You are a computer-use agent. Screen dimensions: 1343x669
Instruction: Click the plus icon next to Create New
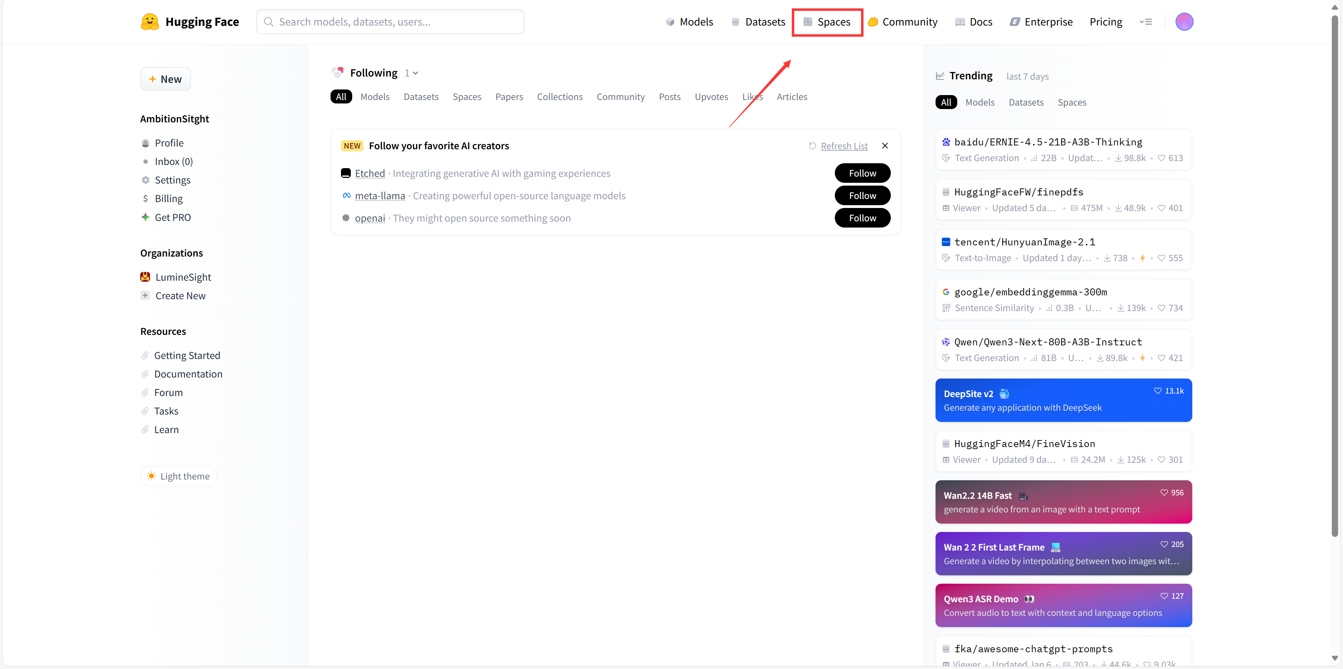pos(145,295)
